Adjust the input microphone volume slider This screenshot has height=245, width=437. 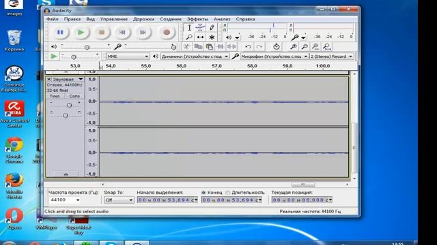pos(173,48)
